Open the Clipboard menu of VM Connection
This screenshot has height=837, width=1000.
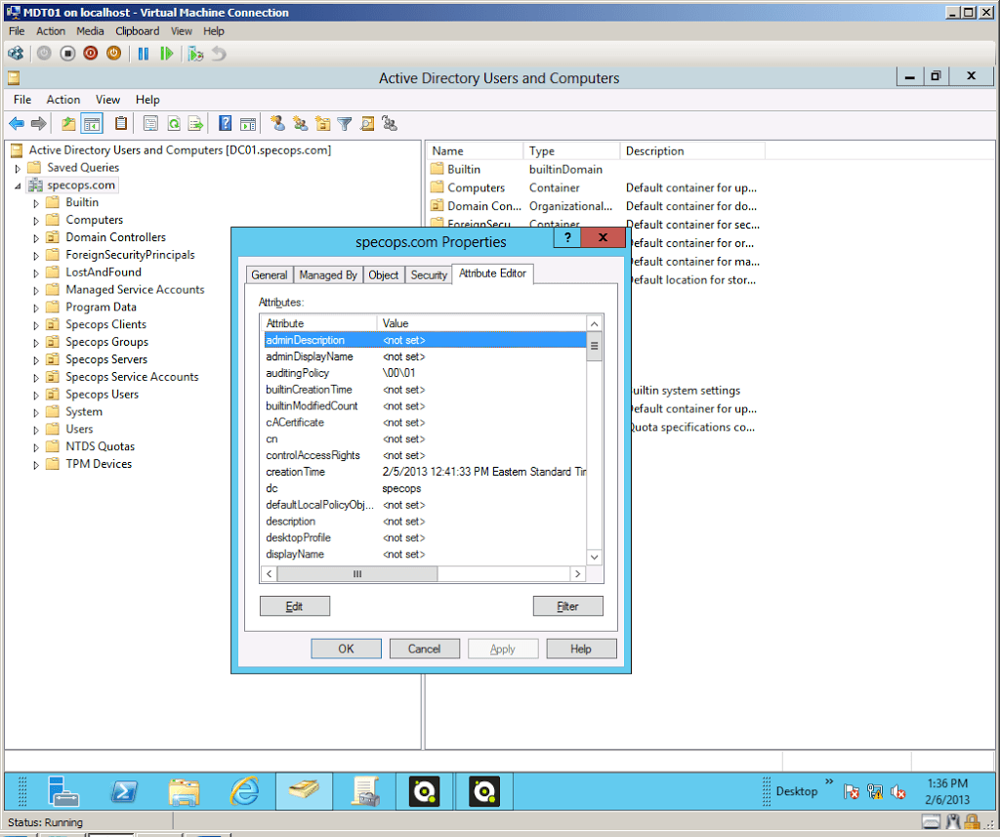pos(137,31)
